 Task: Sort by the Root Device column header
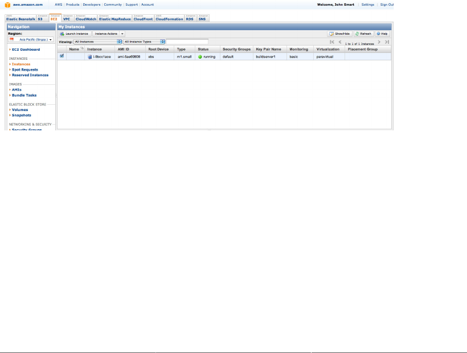point(158,50)
